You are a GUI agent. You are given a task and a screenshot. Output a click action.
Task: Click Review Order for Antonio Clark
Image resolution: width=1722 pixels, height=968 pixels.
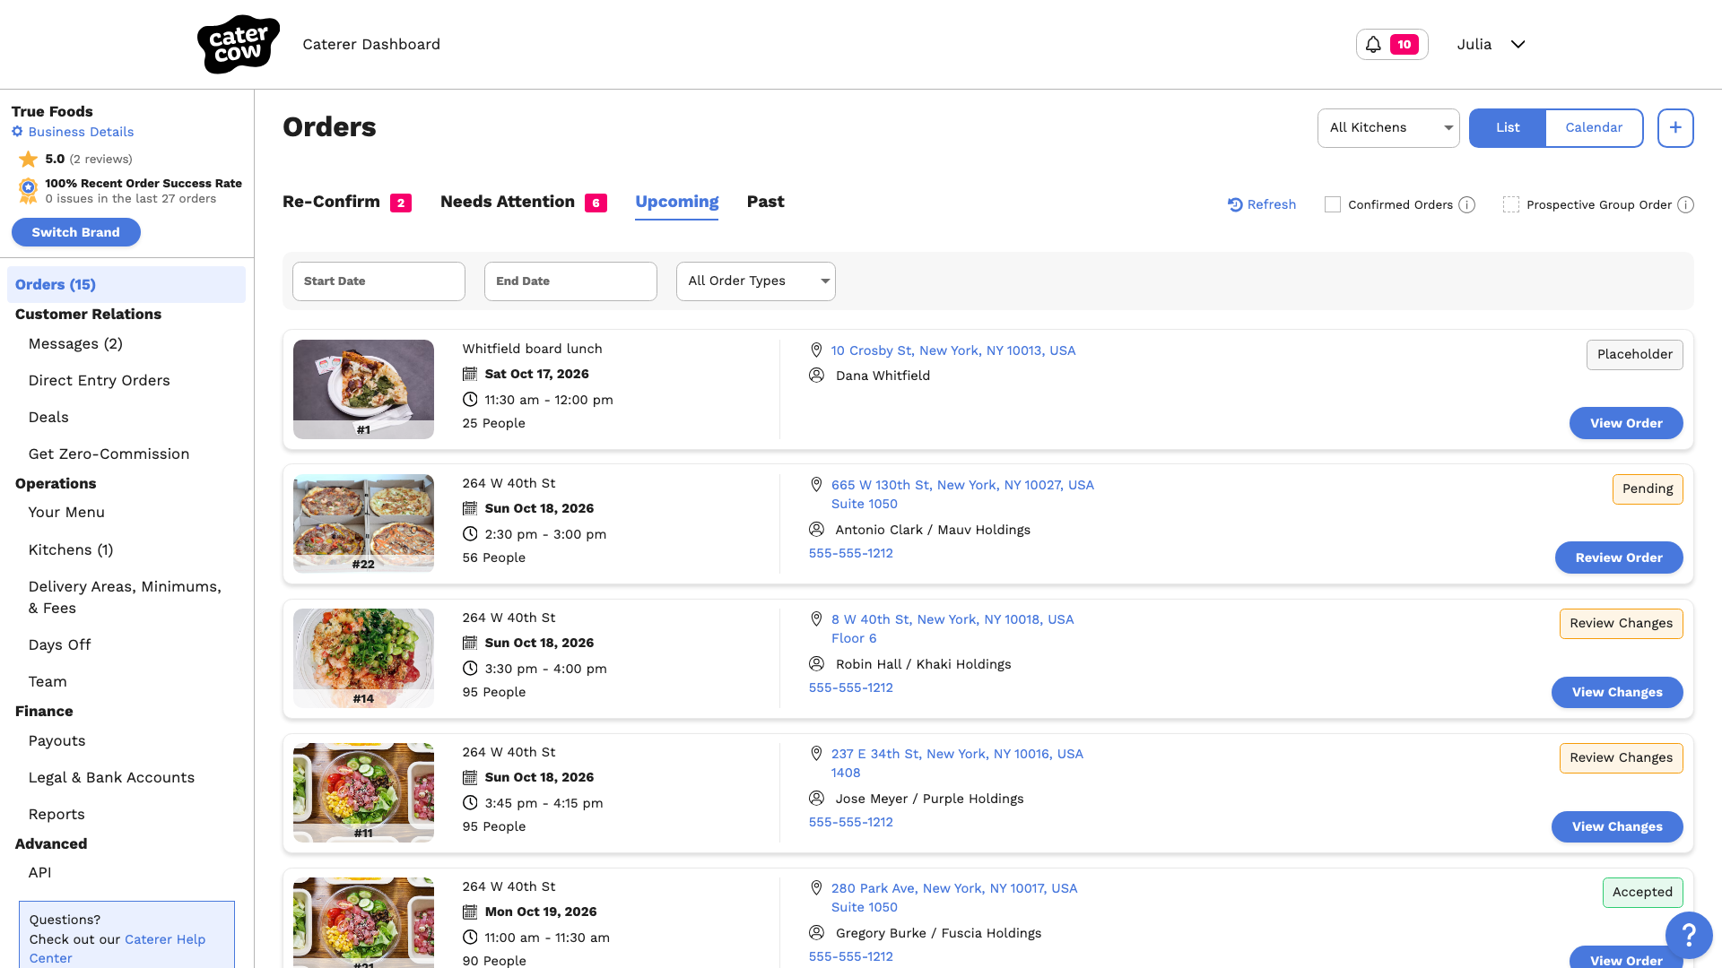(x=1619, y=557)
